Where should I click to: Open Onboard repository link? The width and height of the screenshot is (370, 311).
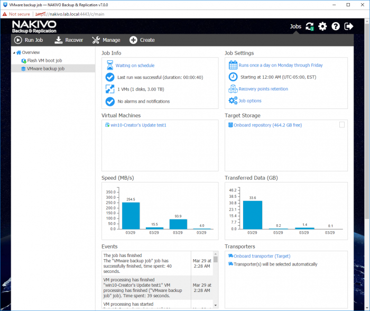268,125
